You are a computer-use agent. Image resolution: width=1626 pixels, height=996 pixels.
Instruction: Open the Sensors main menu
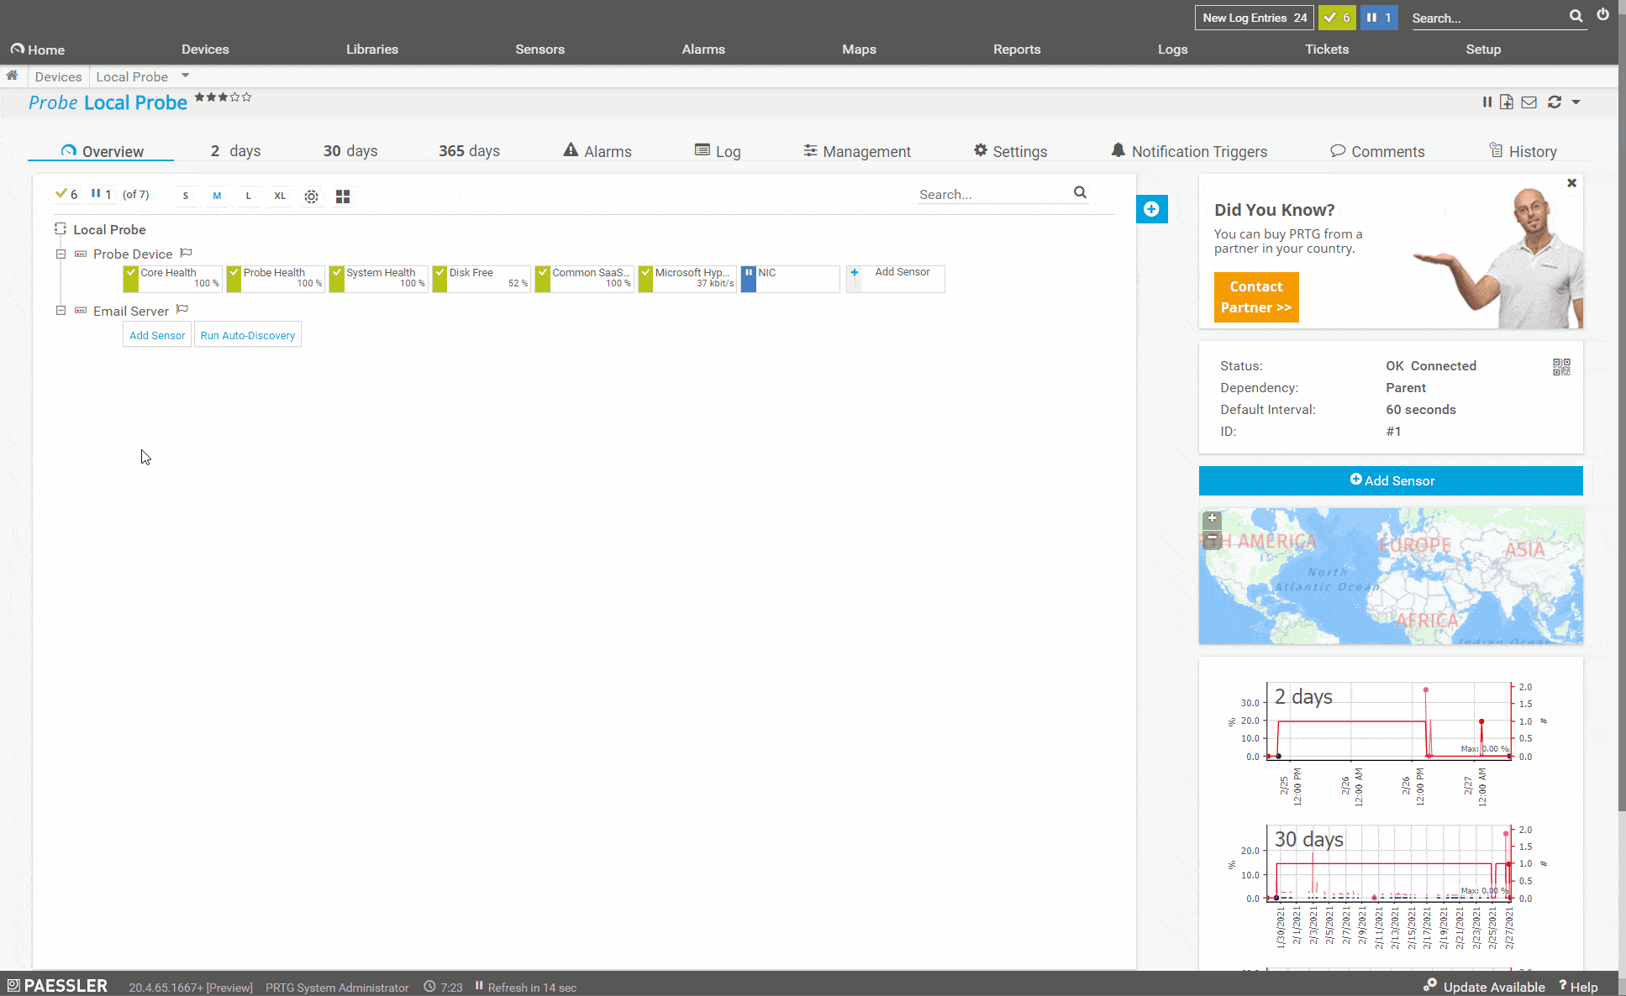coord(539,49)
